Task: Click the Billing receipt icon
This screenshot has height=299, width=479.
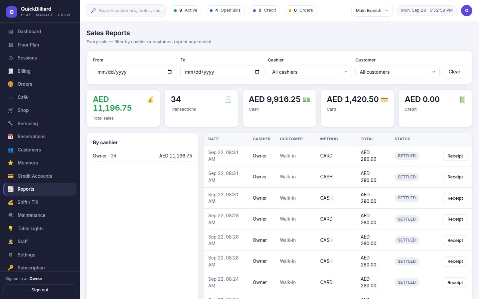Action: tap(11, 71)
